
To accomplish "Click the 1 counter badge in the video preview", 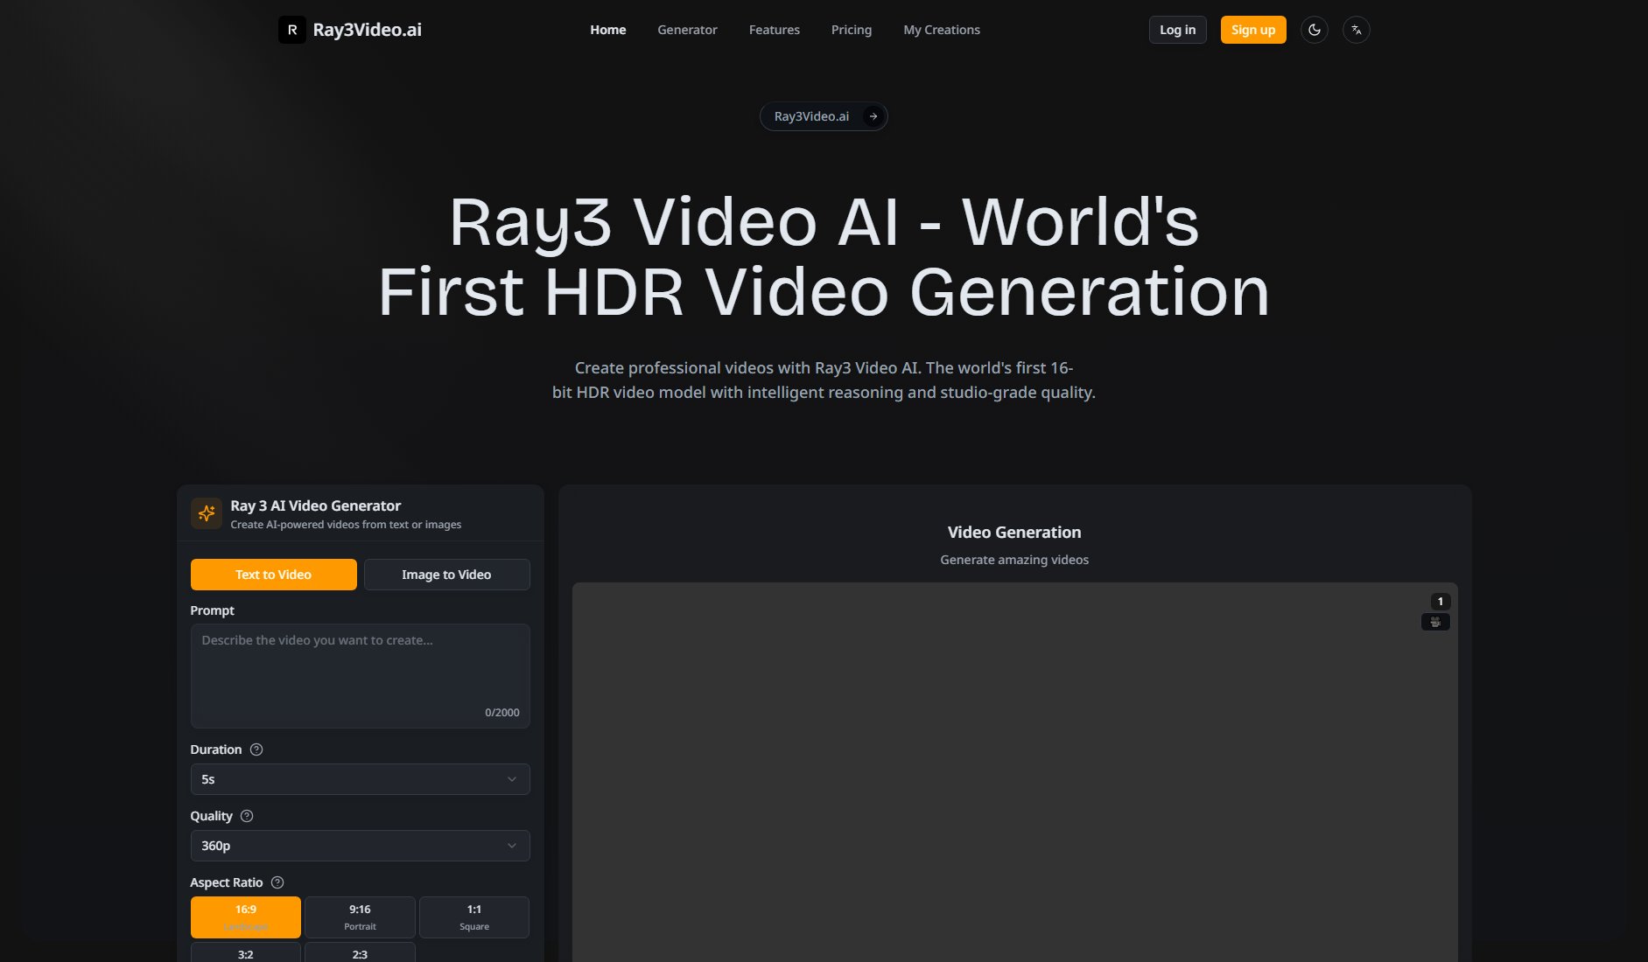I will 1440,602.
